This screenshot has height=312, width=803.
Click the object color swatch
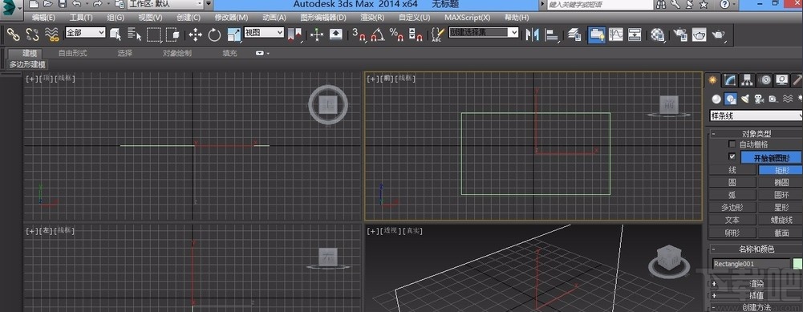(797, 263)
